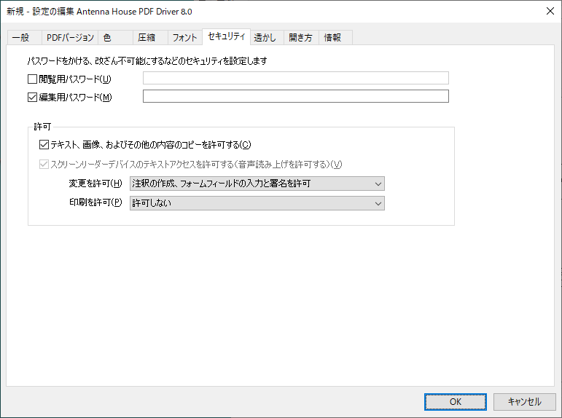This screenshot has width=562, height=418.
Task: Show the 情報 tab
Action: pos(335,38)
